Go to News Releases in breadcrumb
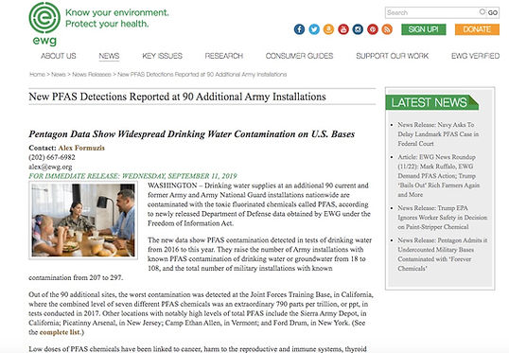509x353 pixels. (x=92, y=75)
